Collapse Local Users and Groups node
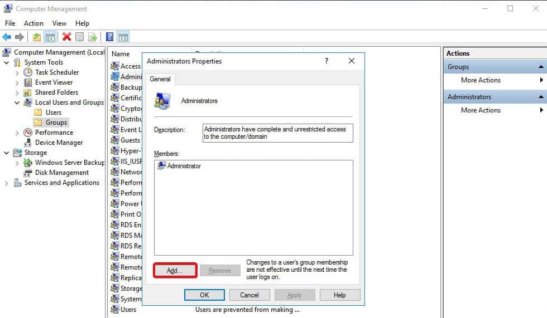This screenshot has height=318, width=547. click(17, 102)
